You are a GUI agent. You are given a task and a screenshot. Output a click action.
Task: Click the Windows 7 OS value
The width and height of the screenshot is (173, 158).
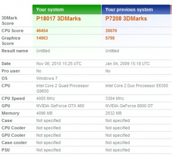(47, 78)
